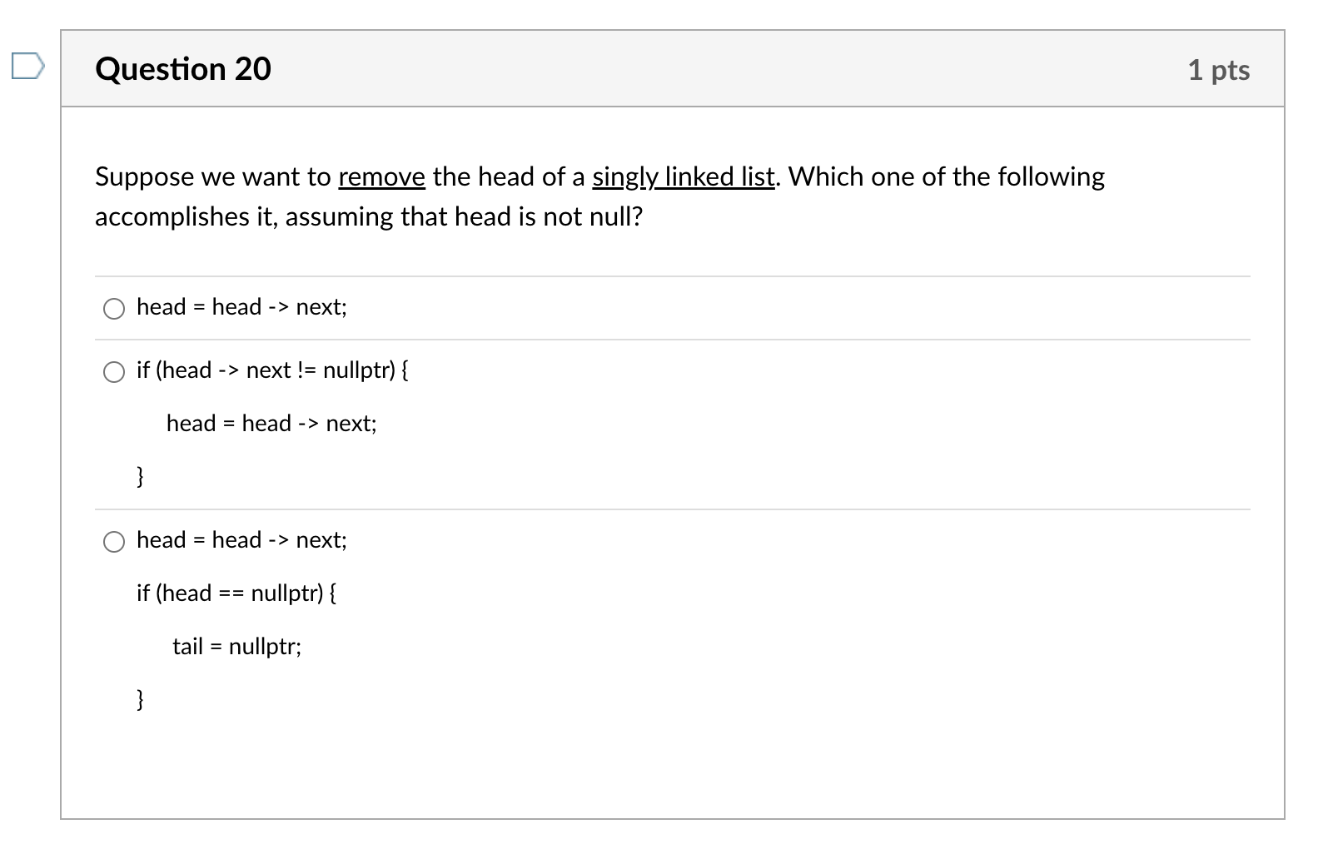
Task: Click the first option's 'head = head -> next;' label
Action: point(241,307)
